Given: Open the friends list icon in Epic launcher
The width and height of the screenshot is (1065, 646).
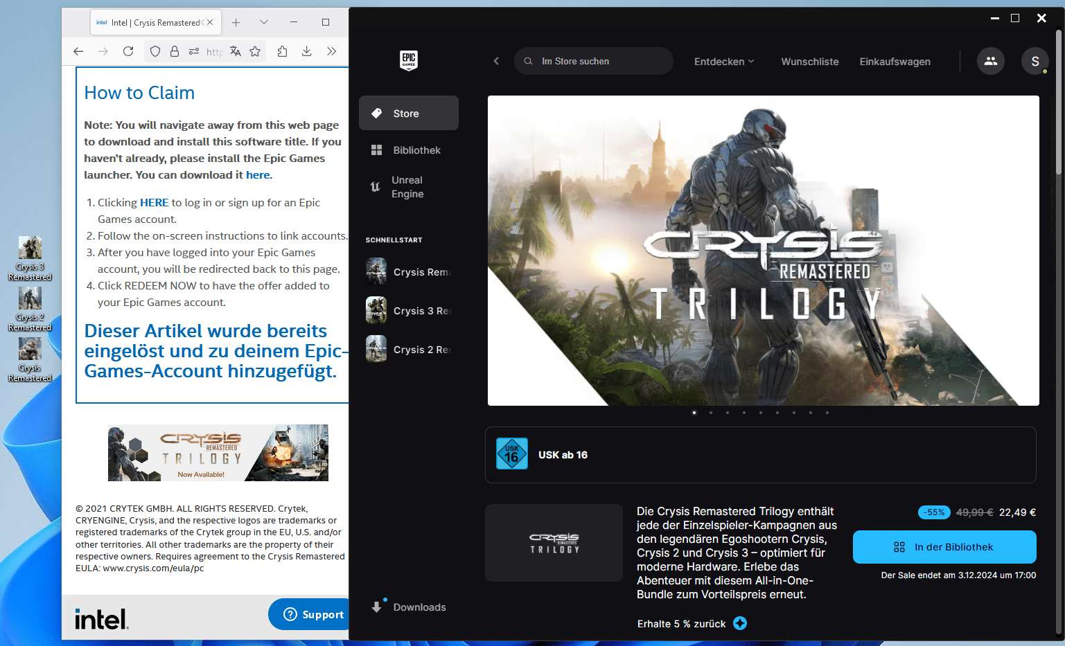Looking at the screenshot, I should (x=991, y=61).
